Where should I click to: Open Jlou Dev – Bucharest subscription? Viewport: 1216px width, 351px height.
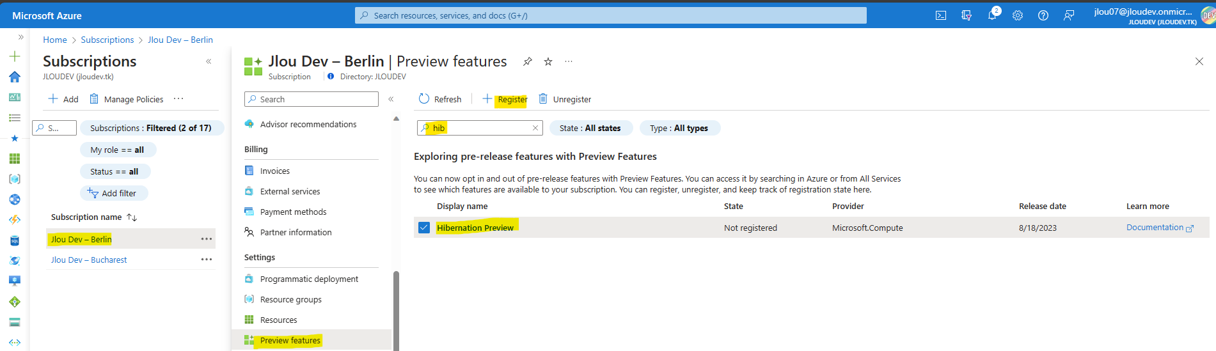pyautogui.click(x=89, y=260)
